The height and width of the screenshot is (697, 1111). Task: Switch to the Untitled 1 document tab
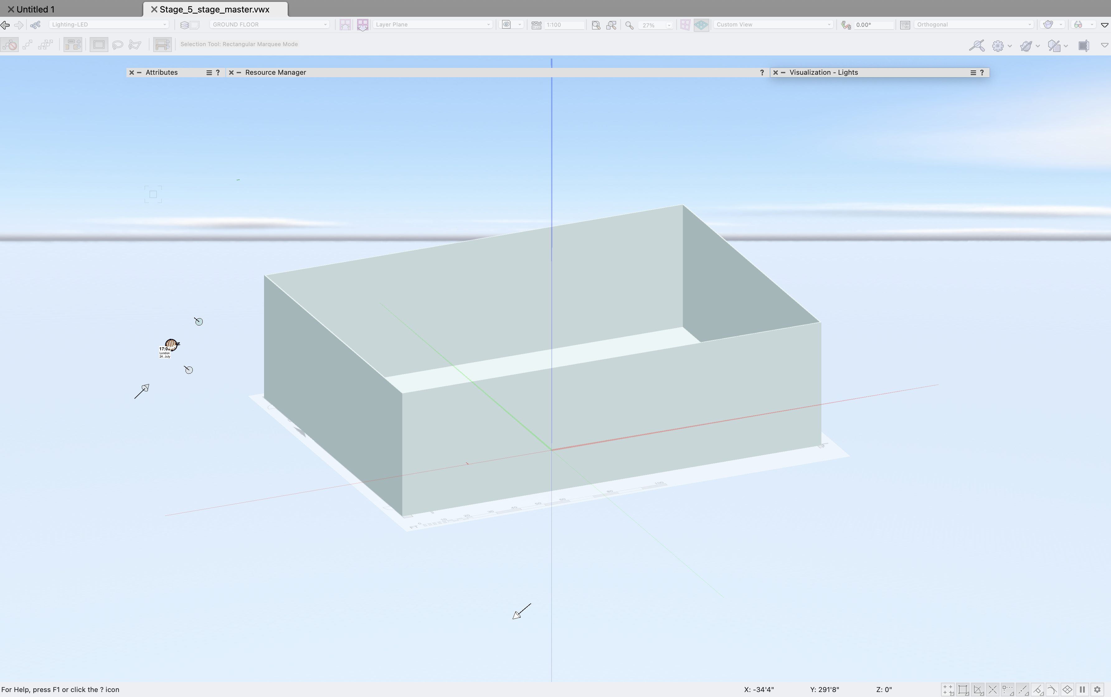(x=35, y=9)
